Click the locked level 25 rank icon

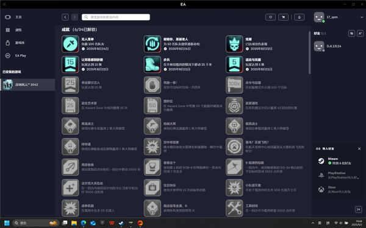pyautogui.click(x=71, y=85)
